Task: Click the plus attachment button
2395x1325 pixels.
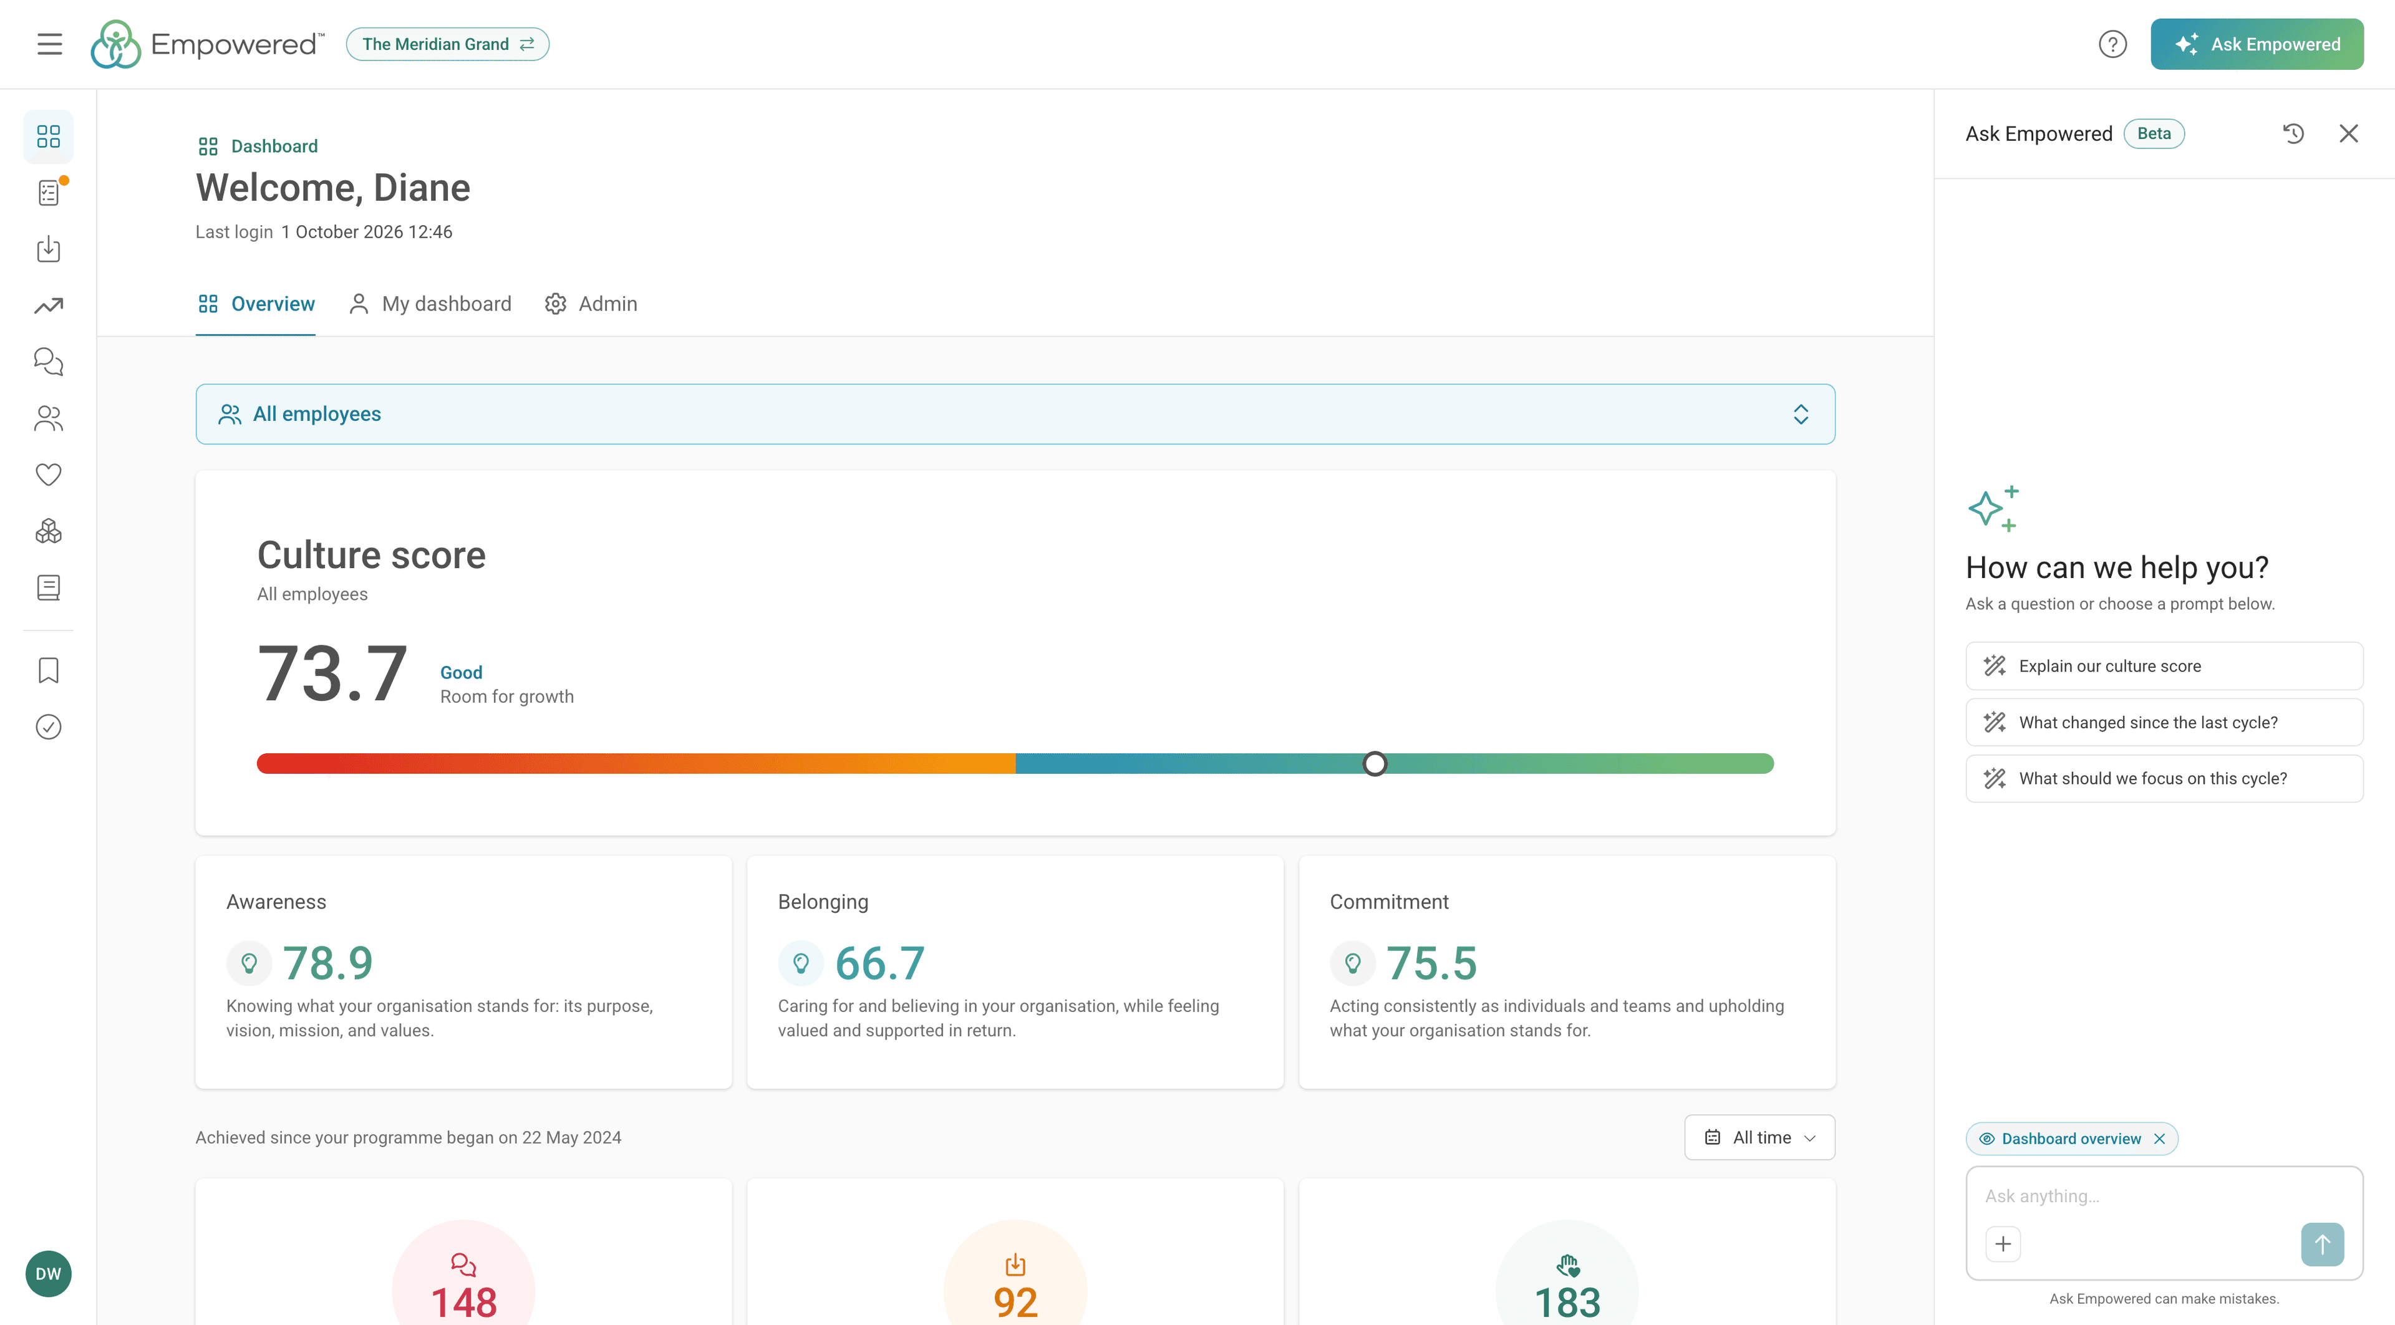Action: pos(2003,1243)
